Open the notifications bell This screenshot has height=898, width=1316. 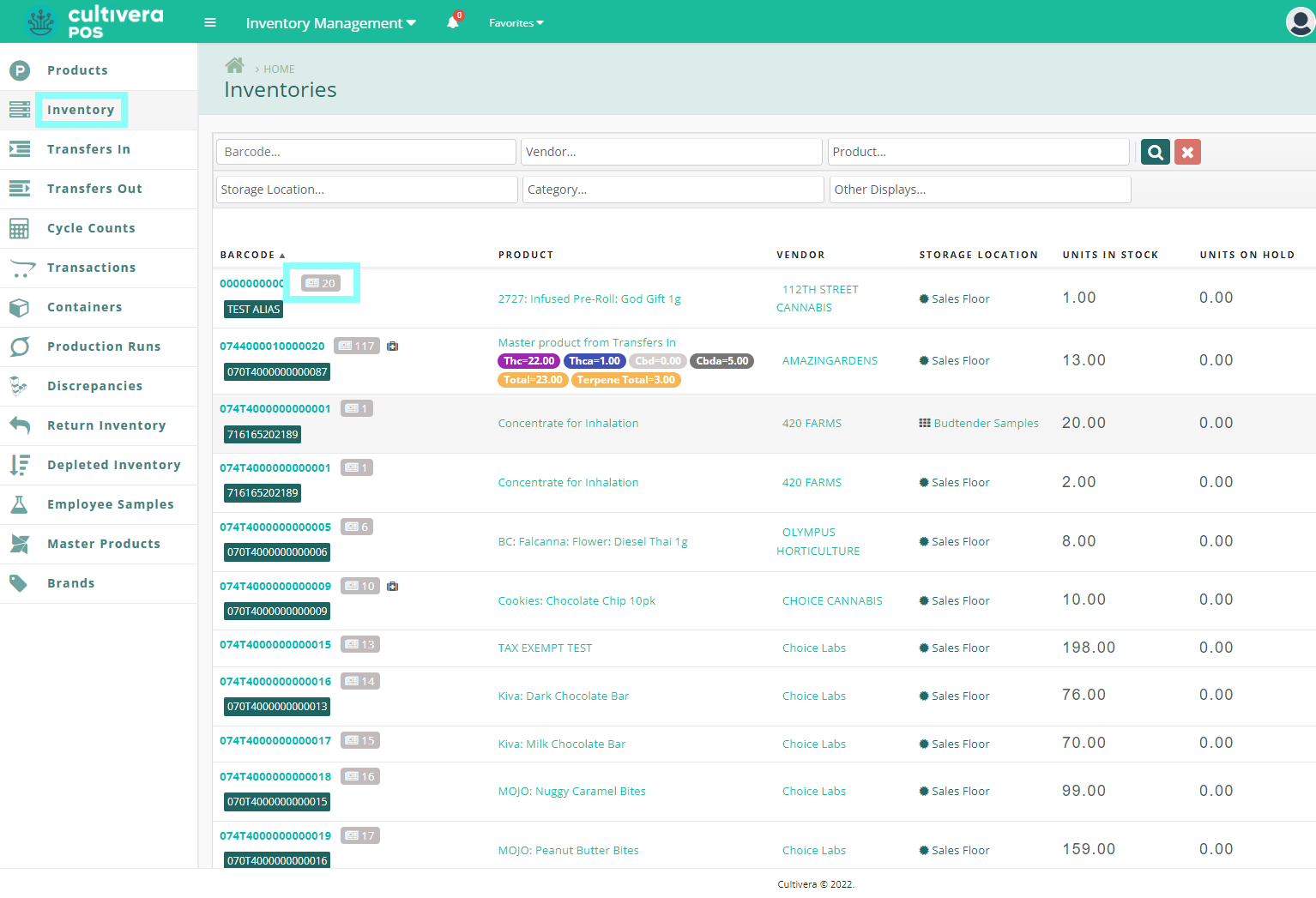453,22
